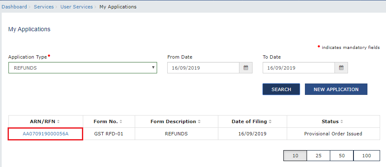This screenshot has width=386, height=167.
Task: Show 25 results per page
Action: [318, 156]
